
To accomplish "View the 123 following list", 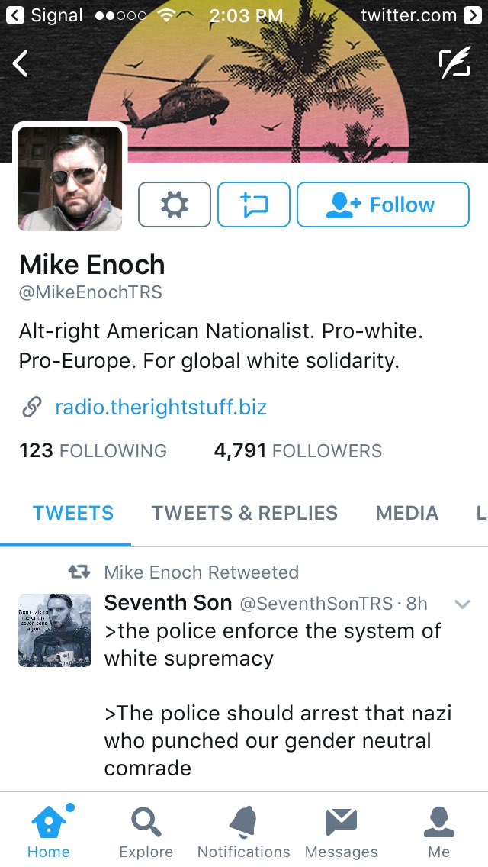I will [93, 450].
